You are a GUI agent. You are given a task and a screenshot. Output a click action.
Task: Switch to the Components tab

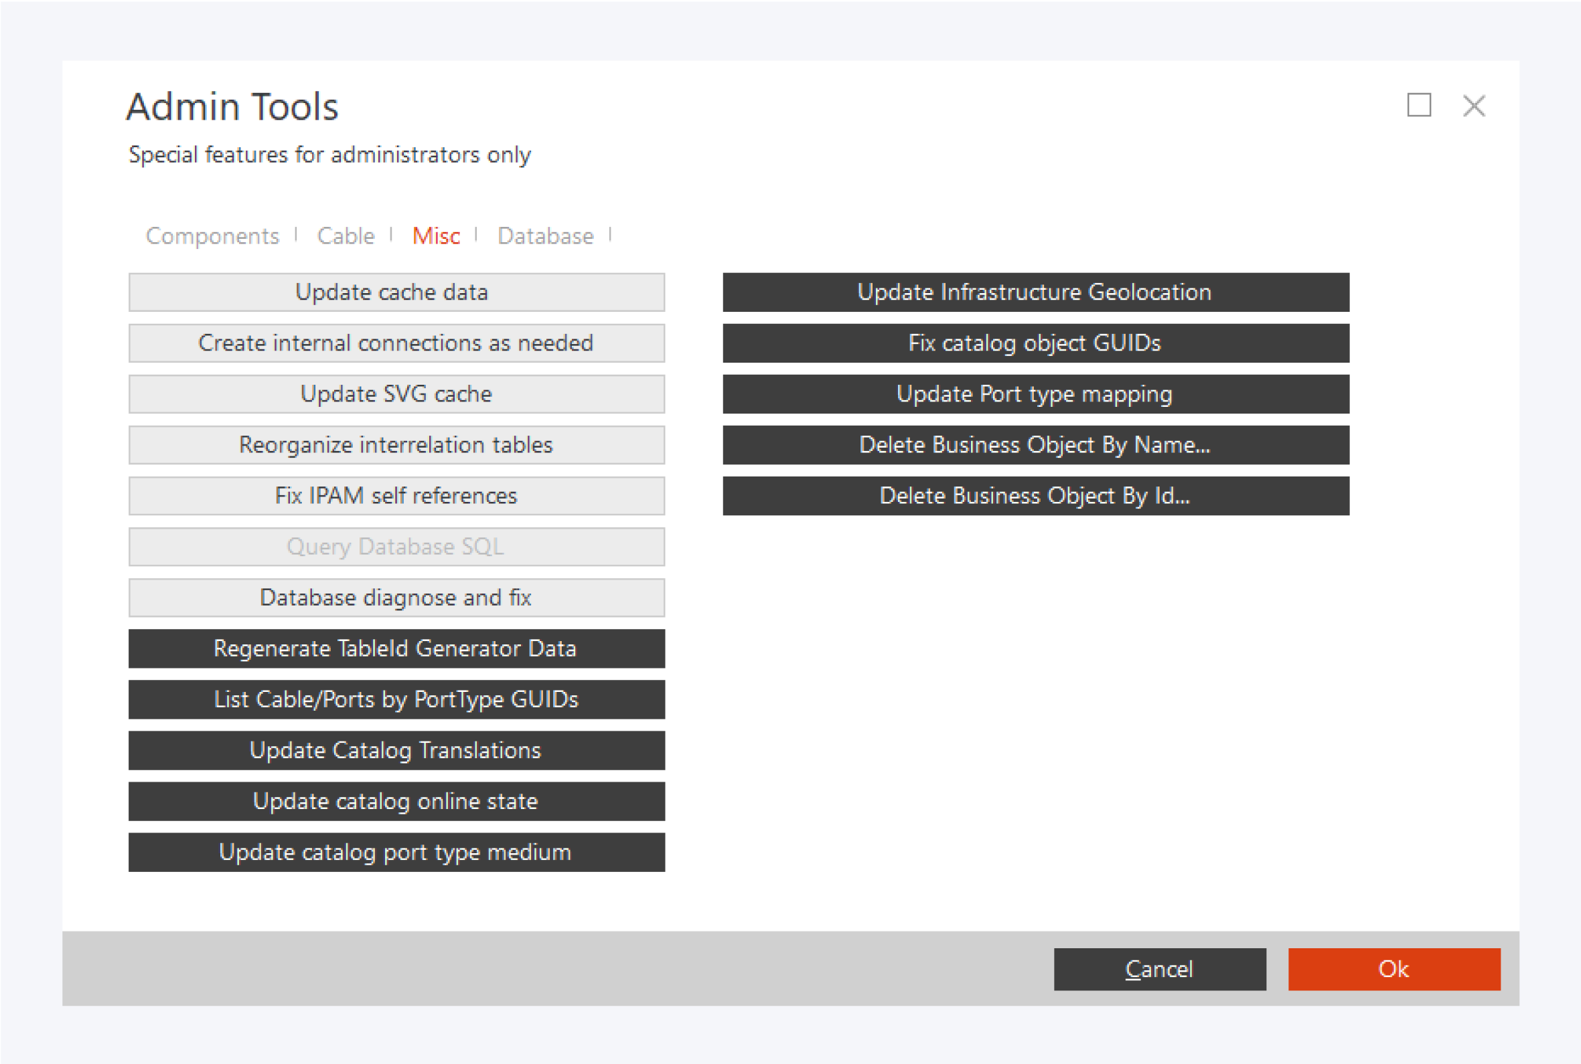click(212, 236)
